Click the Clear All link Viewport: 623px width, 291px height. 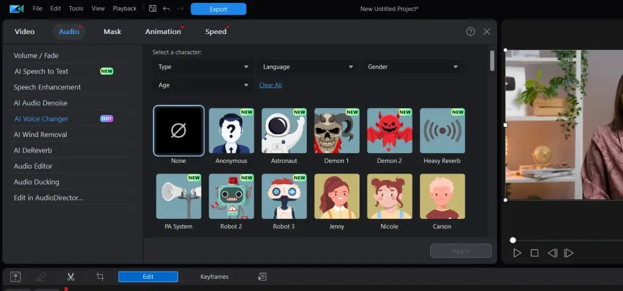click(271, 85)
